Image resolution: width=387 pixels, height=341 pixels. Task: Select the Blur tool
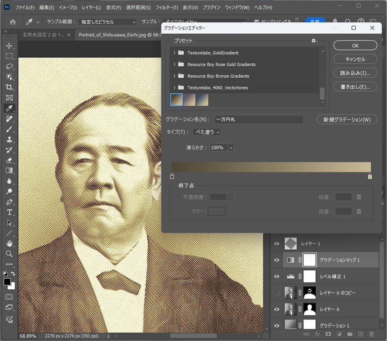pyautogui.click(x=9, y=181)
